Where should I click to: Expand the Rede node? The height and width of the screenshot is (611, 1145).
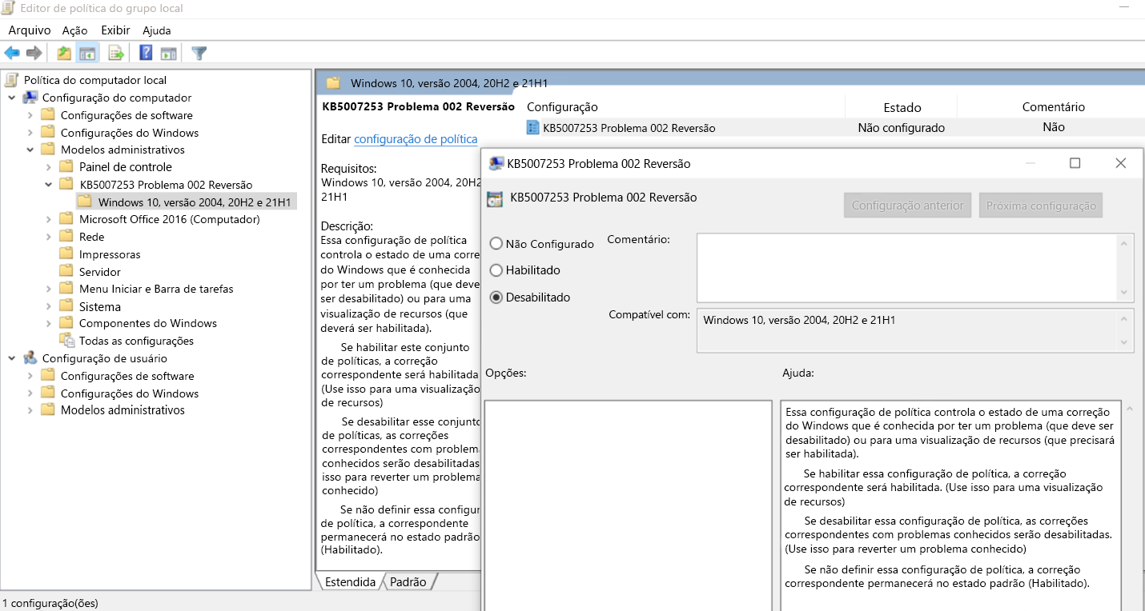click(x=48, y=237)
